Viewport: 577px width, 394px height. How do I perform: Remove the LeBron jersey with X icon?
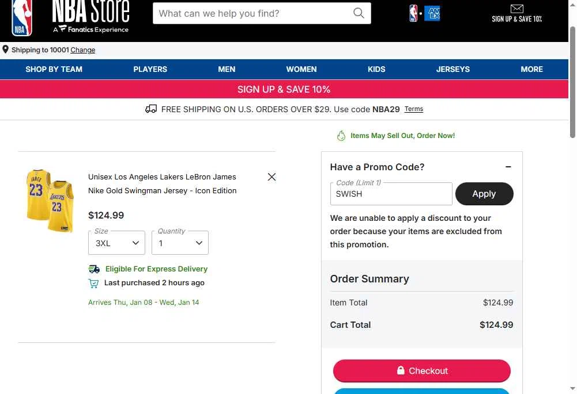271,177
